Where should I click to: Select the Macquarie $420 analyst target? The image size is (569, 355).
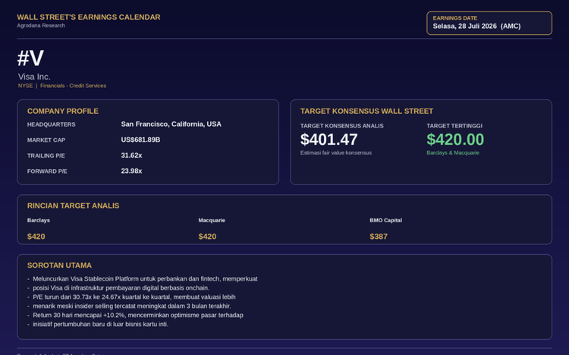(x=207, y=237)
